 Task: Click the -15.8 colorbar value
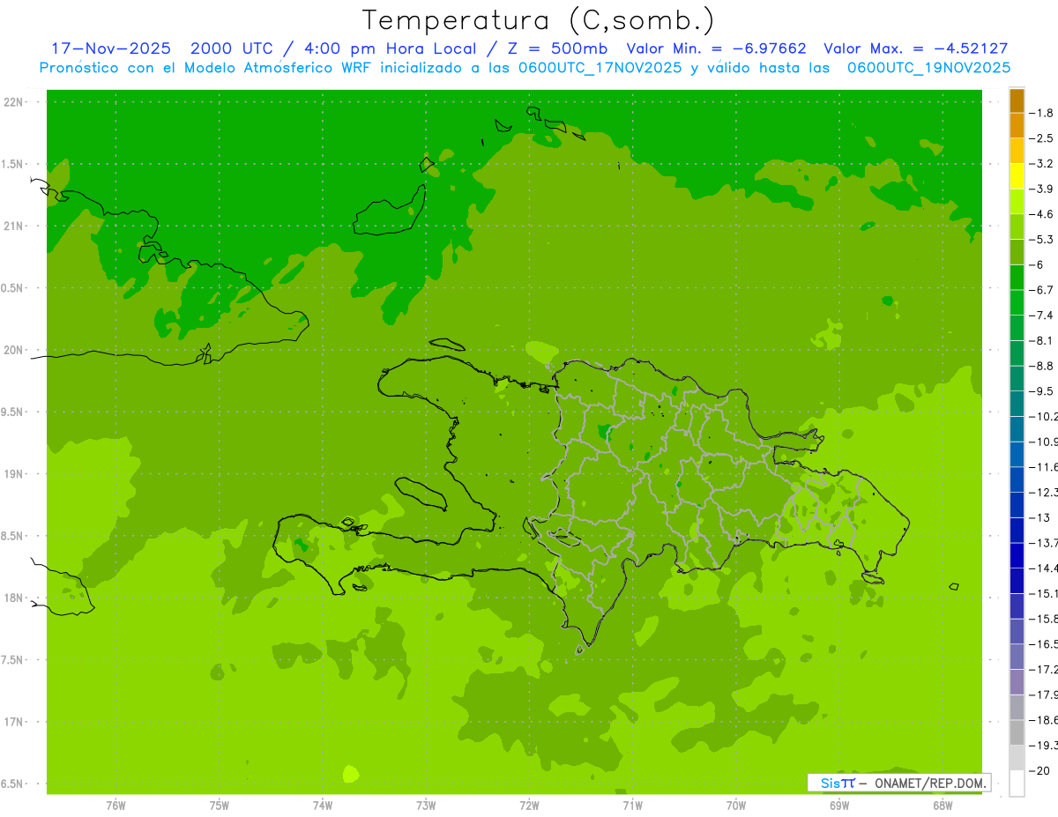[x=1044, y=619]
